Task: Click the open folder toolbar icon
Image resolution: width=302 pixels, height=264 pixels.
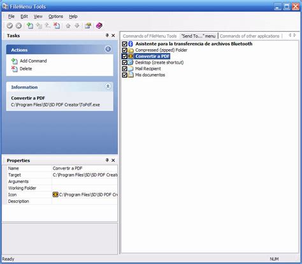Action: (88, 26)
